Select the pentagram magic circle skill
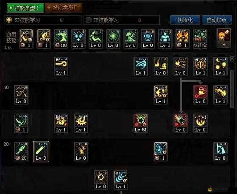Image resolution: width=237 pixels, height=194 pixels. pos(200,66)
